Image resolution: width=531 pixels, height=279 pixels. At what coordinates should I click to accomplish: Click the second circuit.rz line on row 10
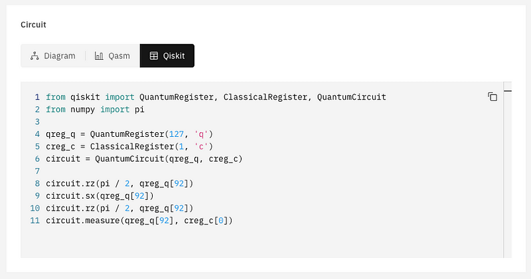point(119,208)
